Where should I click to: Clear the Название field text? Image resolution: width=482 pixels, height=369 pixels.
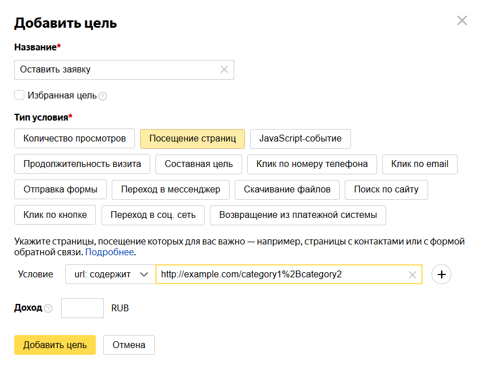click(x=224, y=70)
